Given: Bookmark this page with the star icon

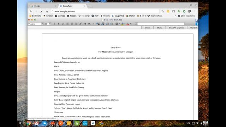Looking at the screenshot, I should pos(162,11).
